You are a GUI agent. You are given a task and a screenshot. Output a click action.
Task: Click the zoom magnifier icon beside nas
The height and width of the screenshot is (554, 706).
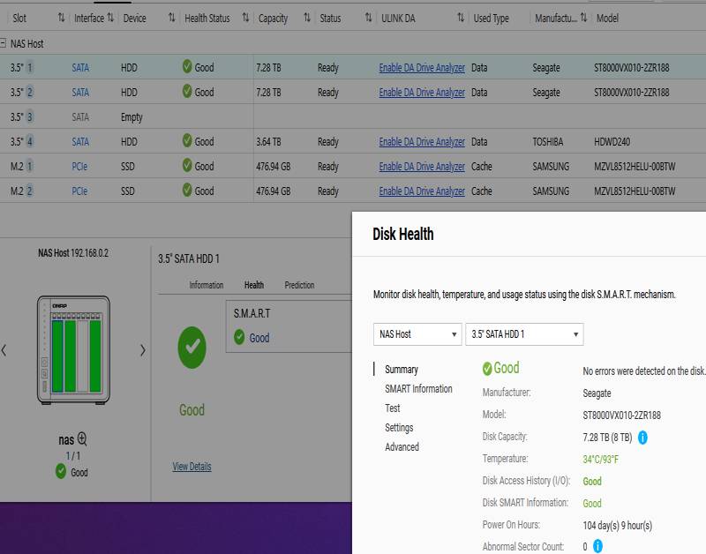tap(82, 439)
